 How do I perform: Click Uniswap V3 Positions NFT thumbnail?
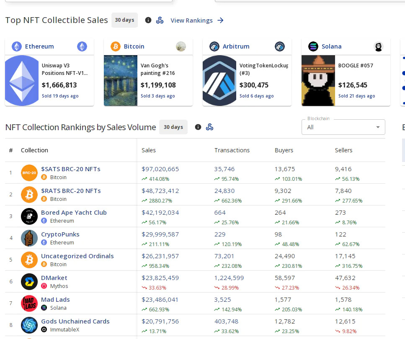tap(22, 80)
